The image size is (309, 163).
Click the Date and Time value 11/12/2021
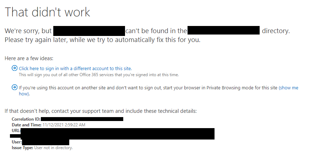point(64,125)
